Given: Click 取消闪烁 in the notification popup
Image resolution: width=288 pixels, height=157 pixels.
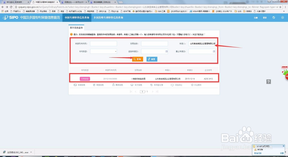Looking at the screenshot, I should [258, 153].
